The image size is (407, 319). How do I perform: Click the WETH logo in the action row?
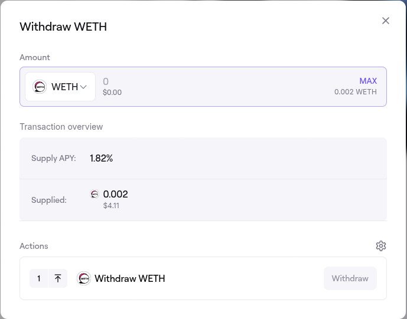click(84, 278)
